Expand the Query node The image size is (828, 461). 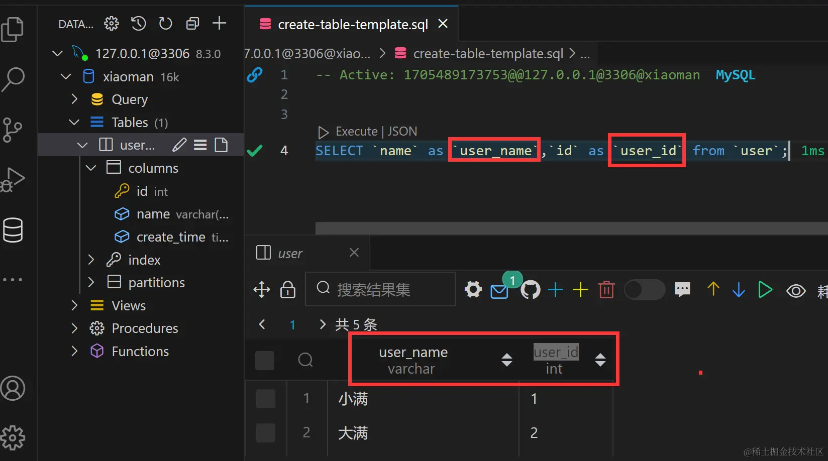tap(74, 99)
